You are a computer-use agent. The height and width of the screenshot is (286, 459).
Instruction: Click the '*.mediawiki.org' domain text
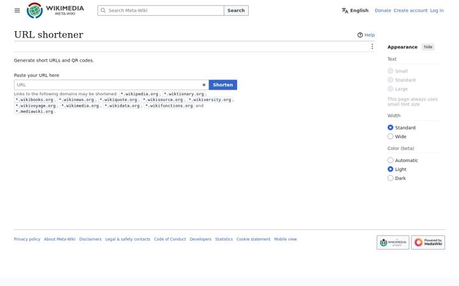pyautogui.click(x=34, y=112)
